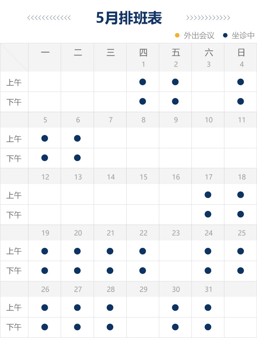
Task: Click the afternoon dot on May 2
Action: (x=175, y=101)
